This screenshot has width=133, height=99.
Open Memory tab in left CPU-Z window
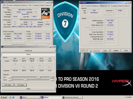coord(24,5)
